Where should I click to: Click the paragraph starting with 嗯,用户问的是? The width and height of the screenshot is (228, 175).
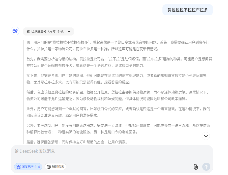coord(118,46)
